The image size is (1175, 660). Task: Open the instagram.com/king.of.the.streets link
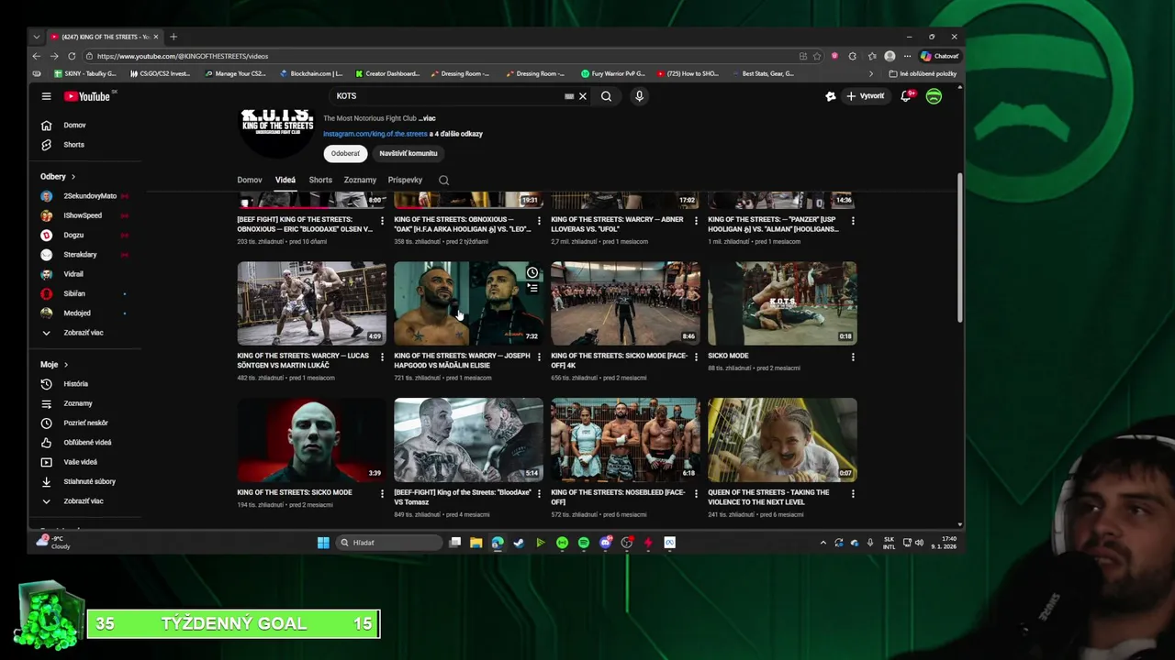click(x=375, y=134)
